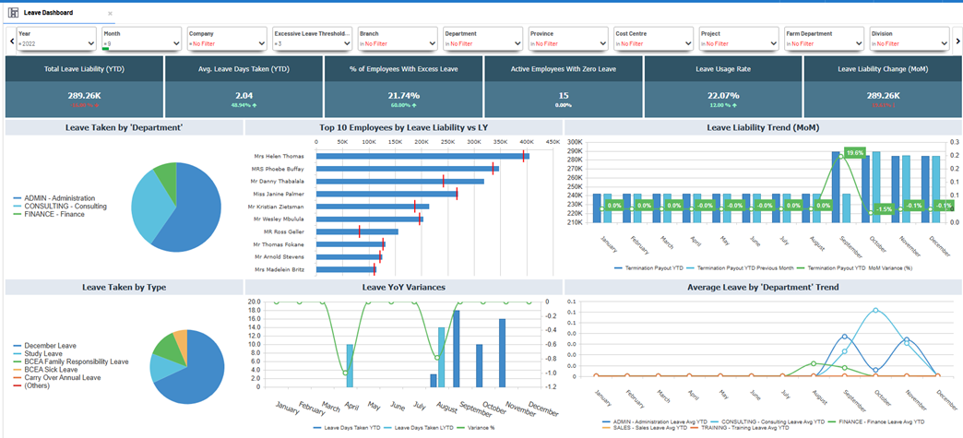Viewport: 963px width, 438px height.
Task: Click the Leave Usage Rate KPI card
Action: point(722,87)
